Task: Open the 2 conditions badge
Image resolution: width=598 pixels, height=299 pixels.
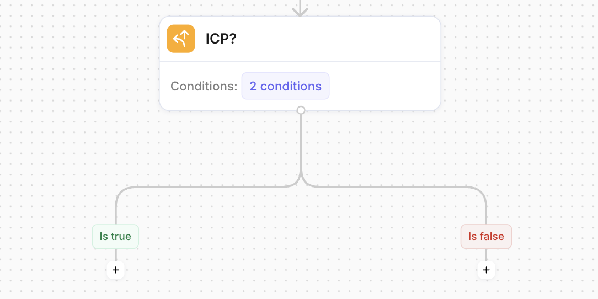Action: pyautogui.click(x=285, y=86)
